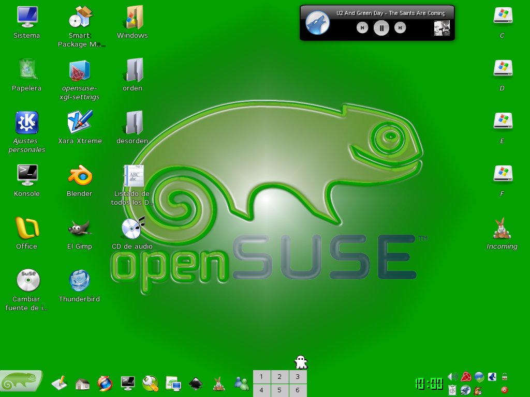530x397 pixels.
Task: Click the Amarok wolf logo in widget
Action: [x=317, y=23]
